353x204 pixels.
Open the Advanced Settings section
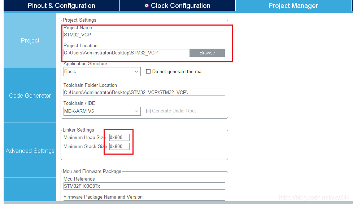30,151
